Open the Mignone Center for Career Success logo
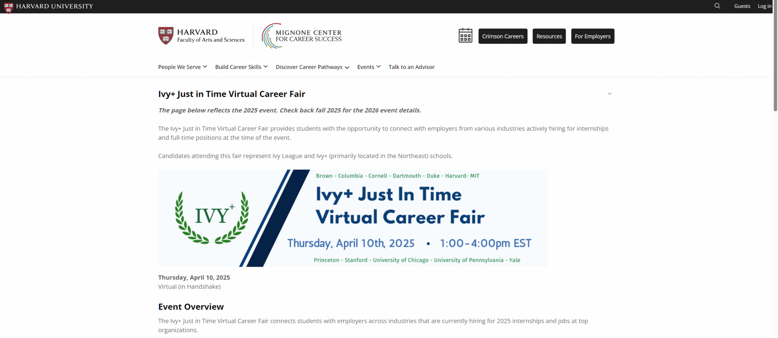The width and height of the screenshot is (778, 338). tap(302, 36)
